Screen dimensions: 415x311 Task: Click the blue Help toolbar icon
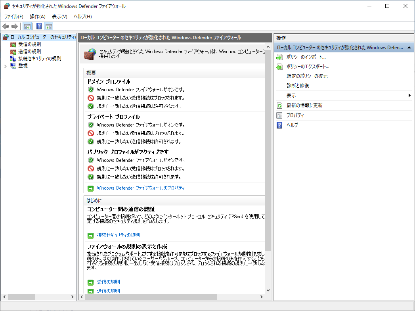39,26
